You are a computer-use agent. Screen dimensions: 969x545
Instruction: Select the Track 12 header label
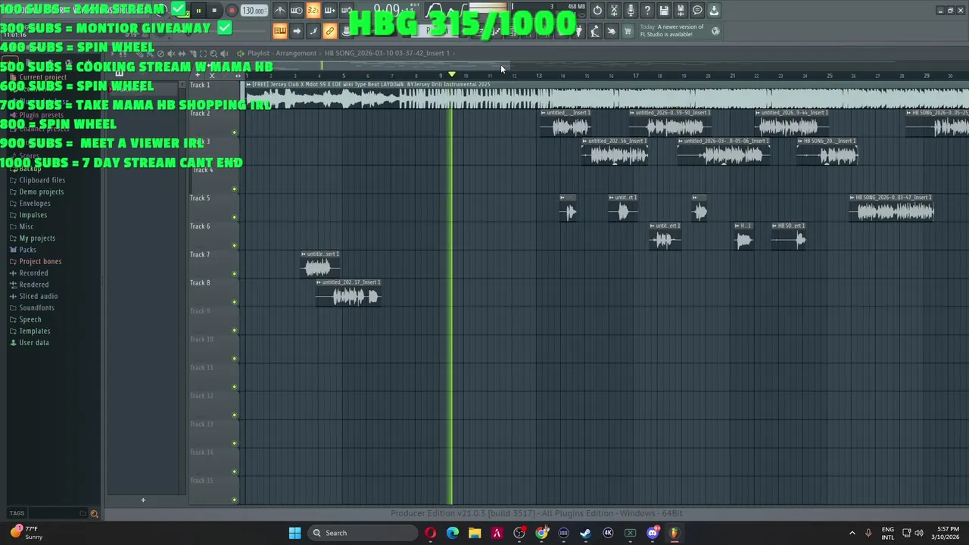pos(201,396)
